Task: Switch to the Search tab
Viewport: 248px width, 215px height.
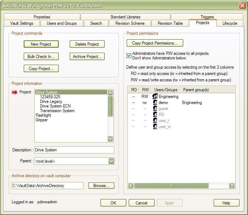Action: (96, 23)
